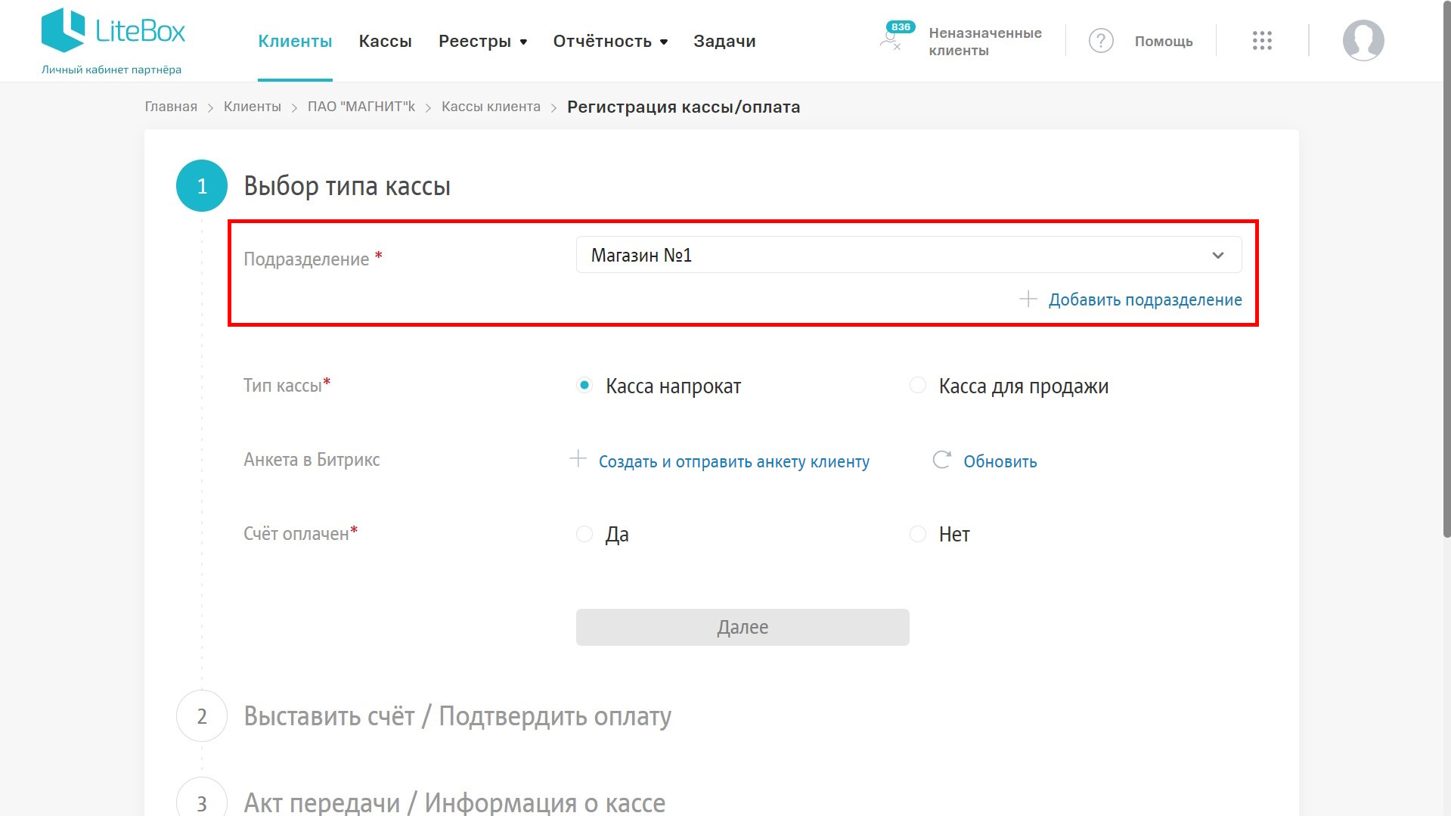Viewport: 1451px width, 816px height.
Task: Open step 2 Выставить счёт / Подтвердить оплату
Action: coord(457,716)
